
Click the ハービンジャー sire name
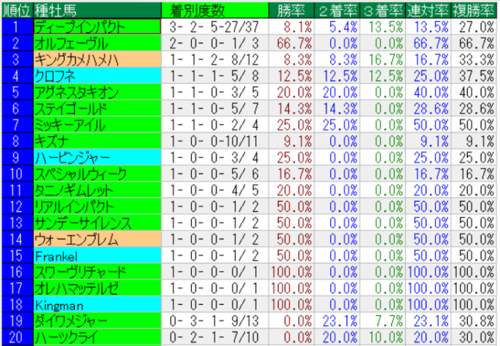click(x=96, y=158)
